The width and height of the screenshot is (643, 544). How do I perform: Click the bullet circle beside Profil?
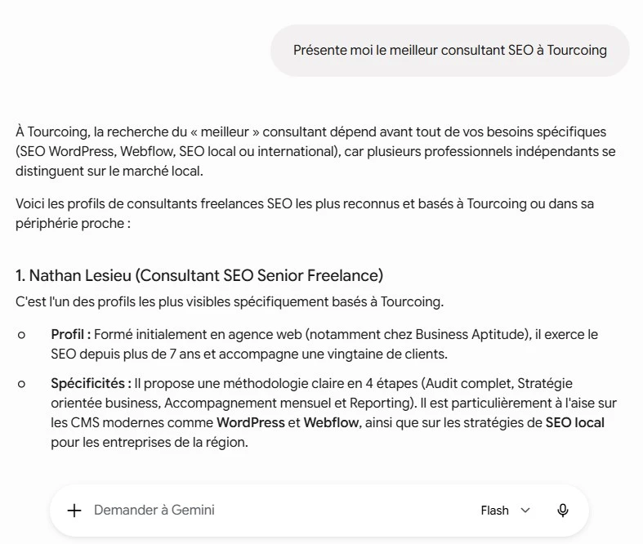pyautogui.click(x=21, y=336)
